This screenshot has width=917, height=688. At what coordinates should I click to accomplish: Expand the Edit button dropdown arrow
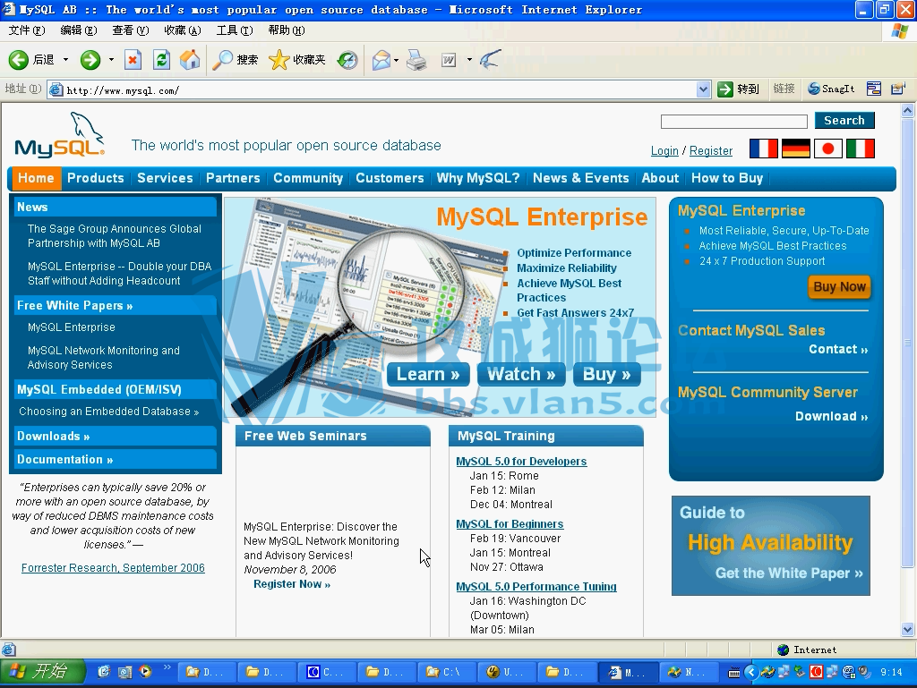click(x=469, y=60)
